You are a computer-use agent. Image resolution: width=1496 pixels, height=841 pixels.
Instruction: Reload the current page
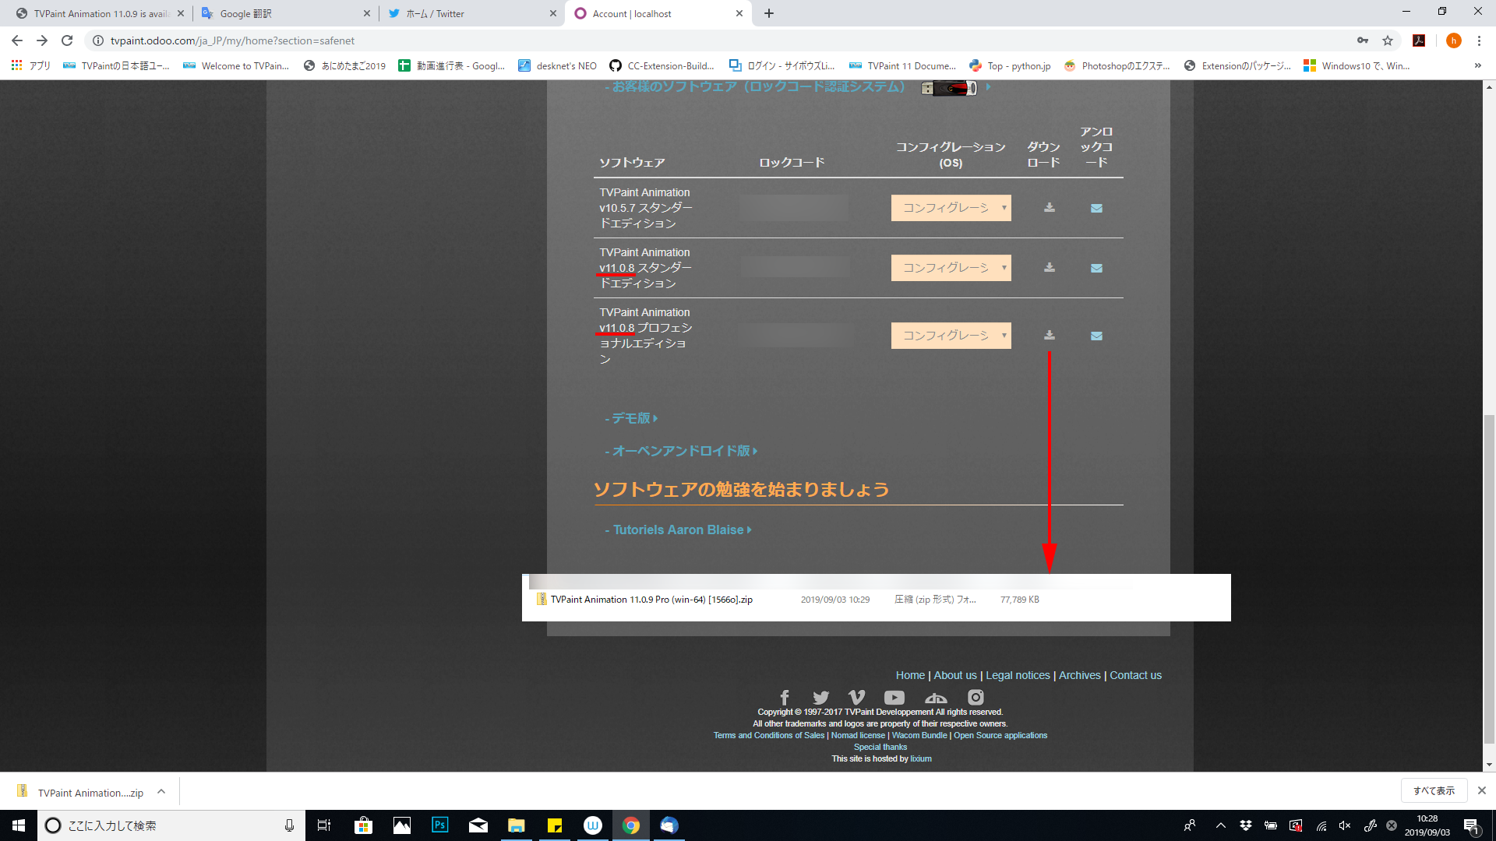point(67,40)
